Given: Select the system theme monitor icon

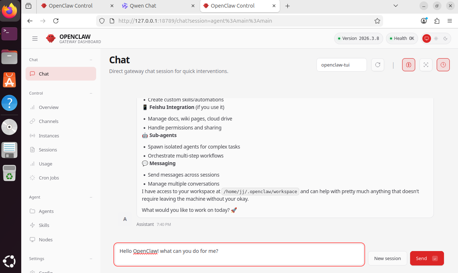Looking at the screenshot, I should [x=427, y=38].
